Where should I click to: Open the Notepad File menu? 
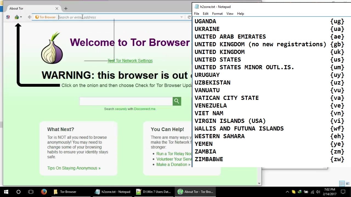click(x=197, y=14)
